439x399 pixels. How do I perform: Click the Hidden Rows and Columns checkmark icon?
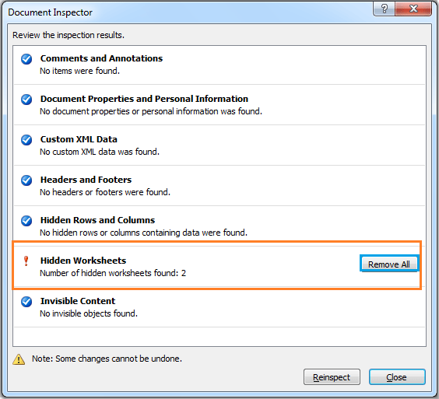tap(26, 221)
